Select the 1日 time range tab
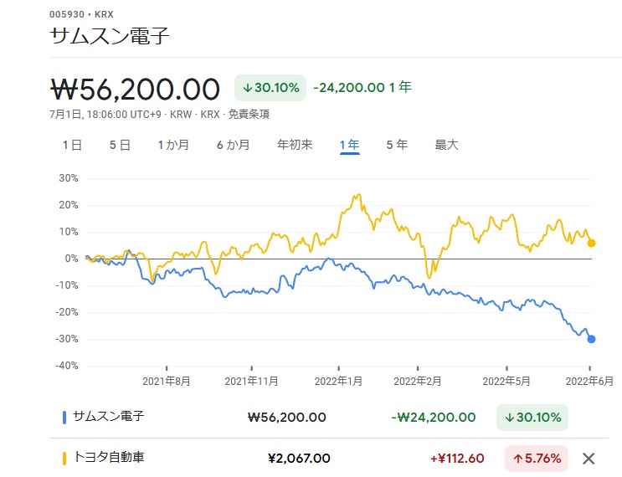The height and width of the screenshot is (477, 622). (x=72, y=145)
